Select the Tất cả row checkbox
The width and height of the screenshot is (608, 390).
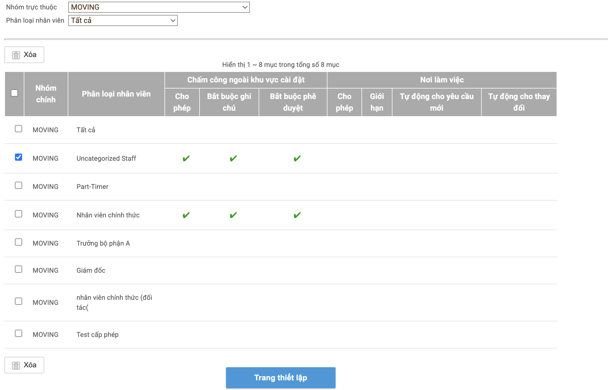click(19, 129)
